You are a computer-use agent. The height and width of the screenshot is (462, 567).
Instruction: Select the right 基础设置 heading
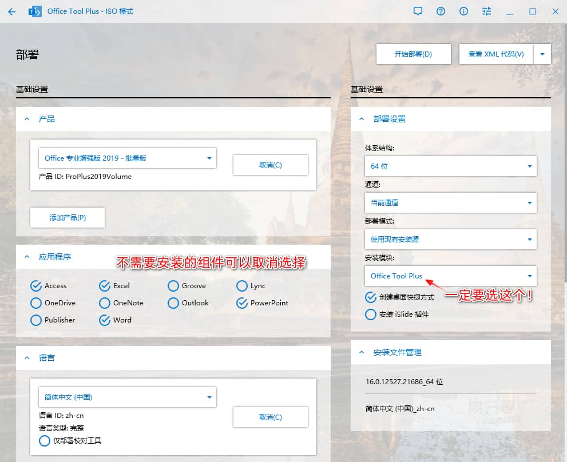(x=367, y=89)
